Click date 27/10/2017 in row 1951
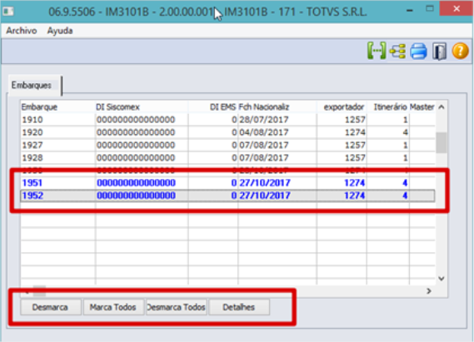This screenshot has height=342, width=474. (x=265, y=183)
